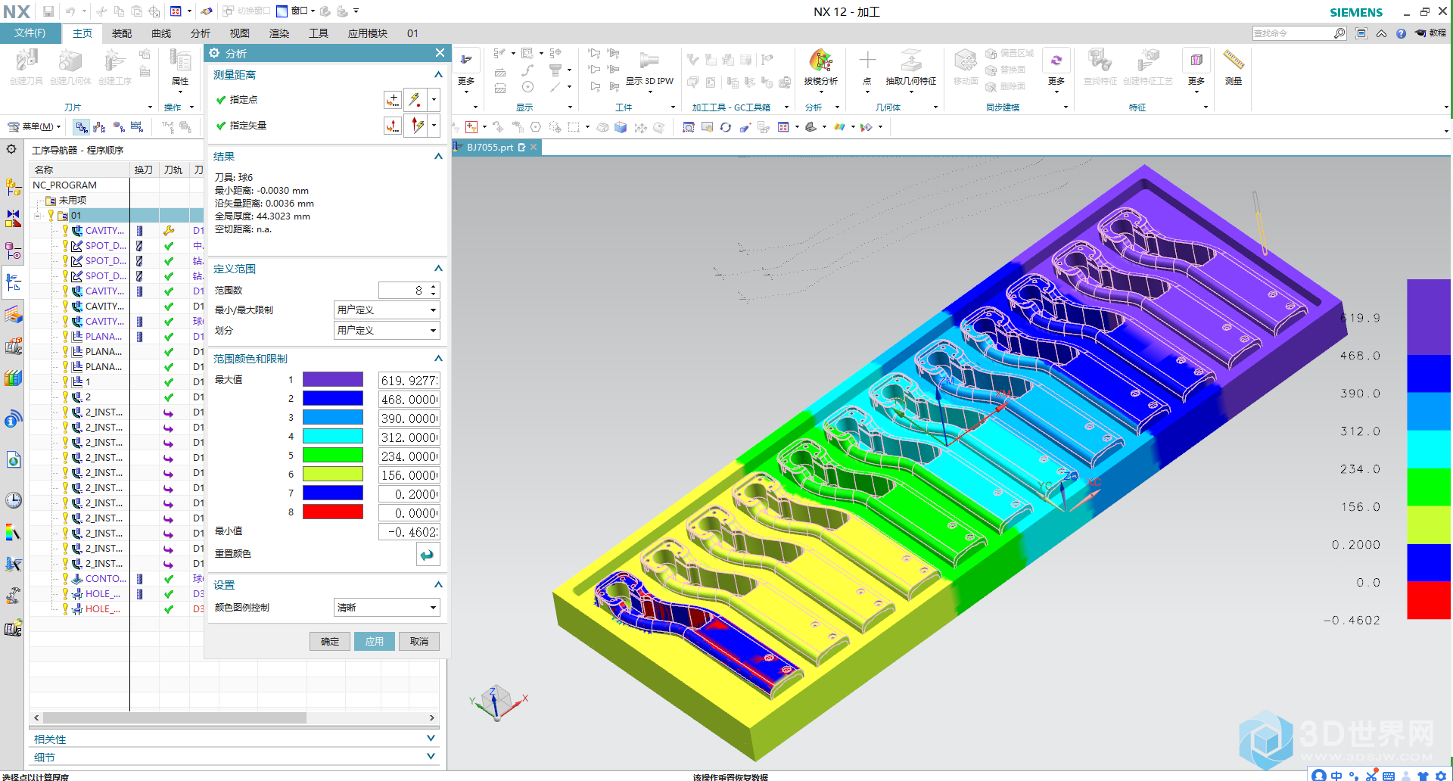
Task: Click the purple range 1 color swatch
Action: pos(333,380)
